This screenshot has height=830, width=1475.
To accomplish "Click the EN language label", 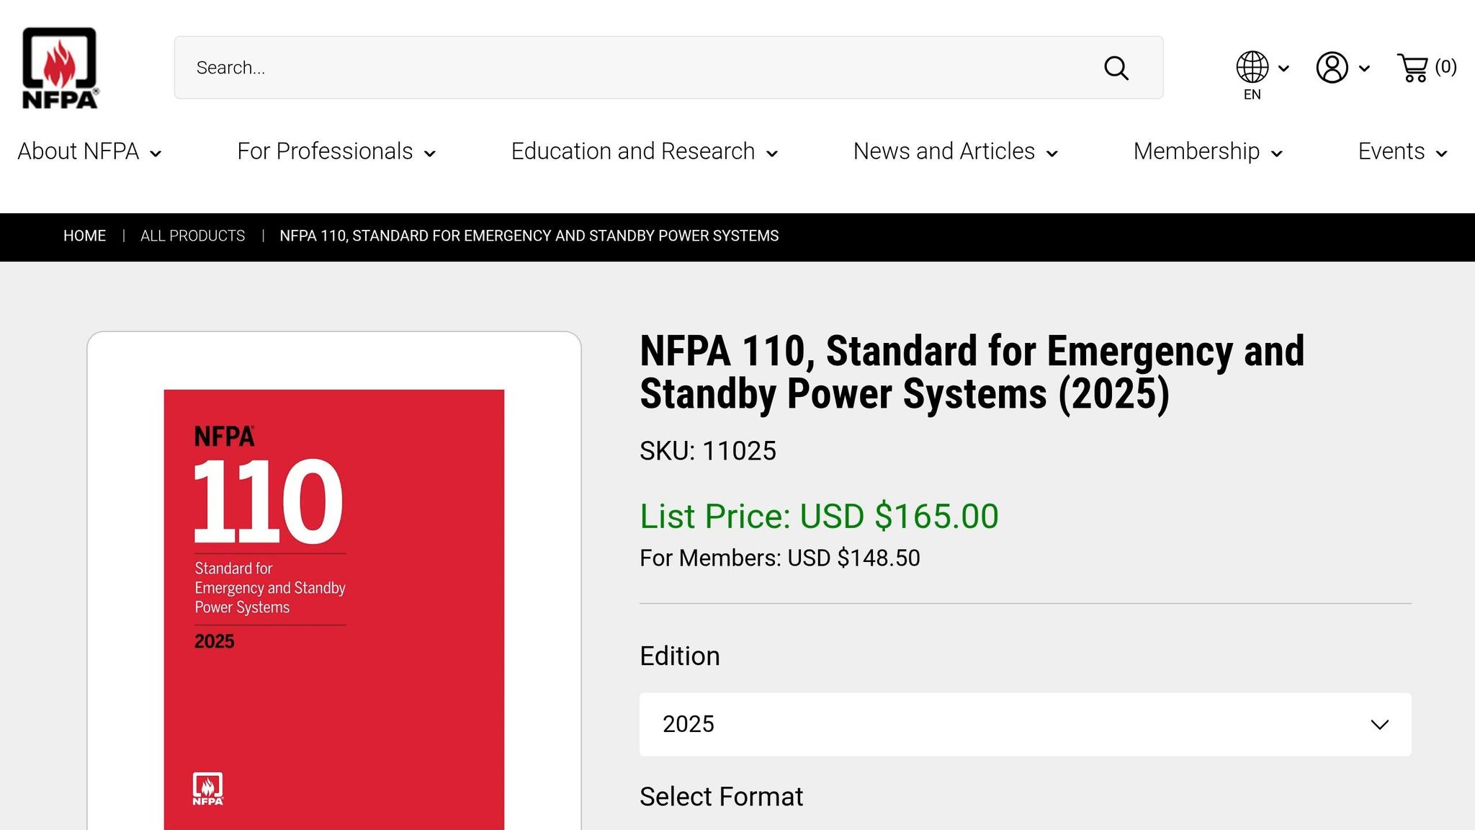I will click(x=1252, y=94).
